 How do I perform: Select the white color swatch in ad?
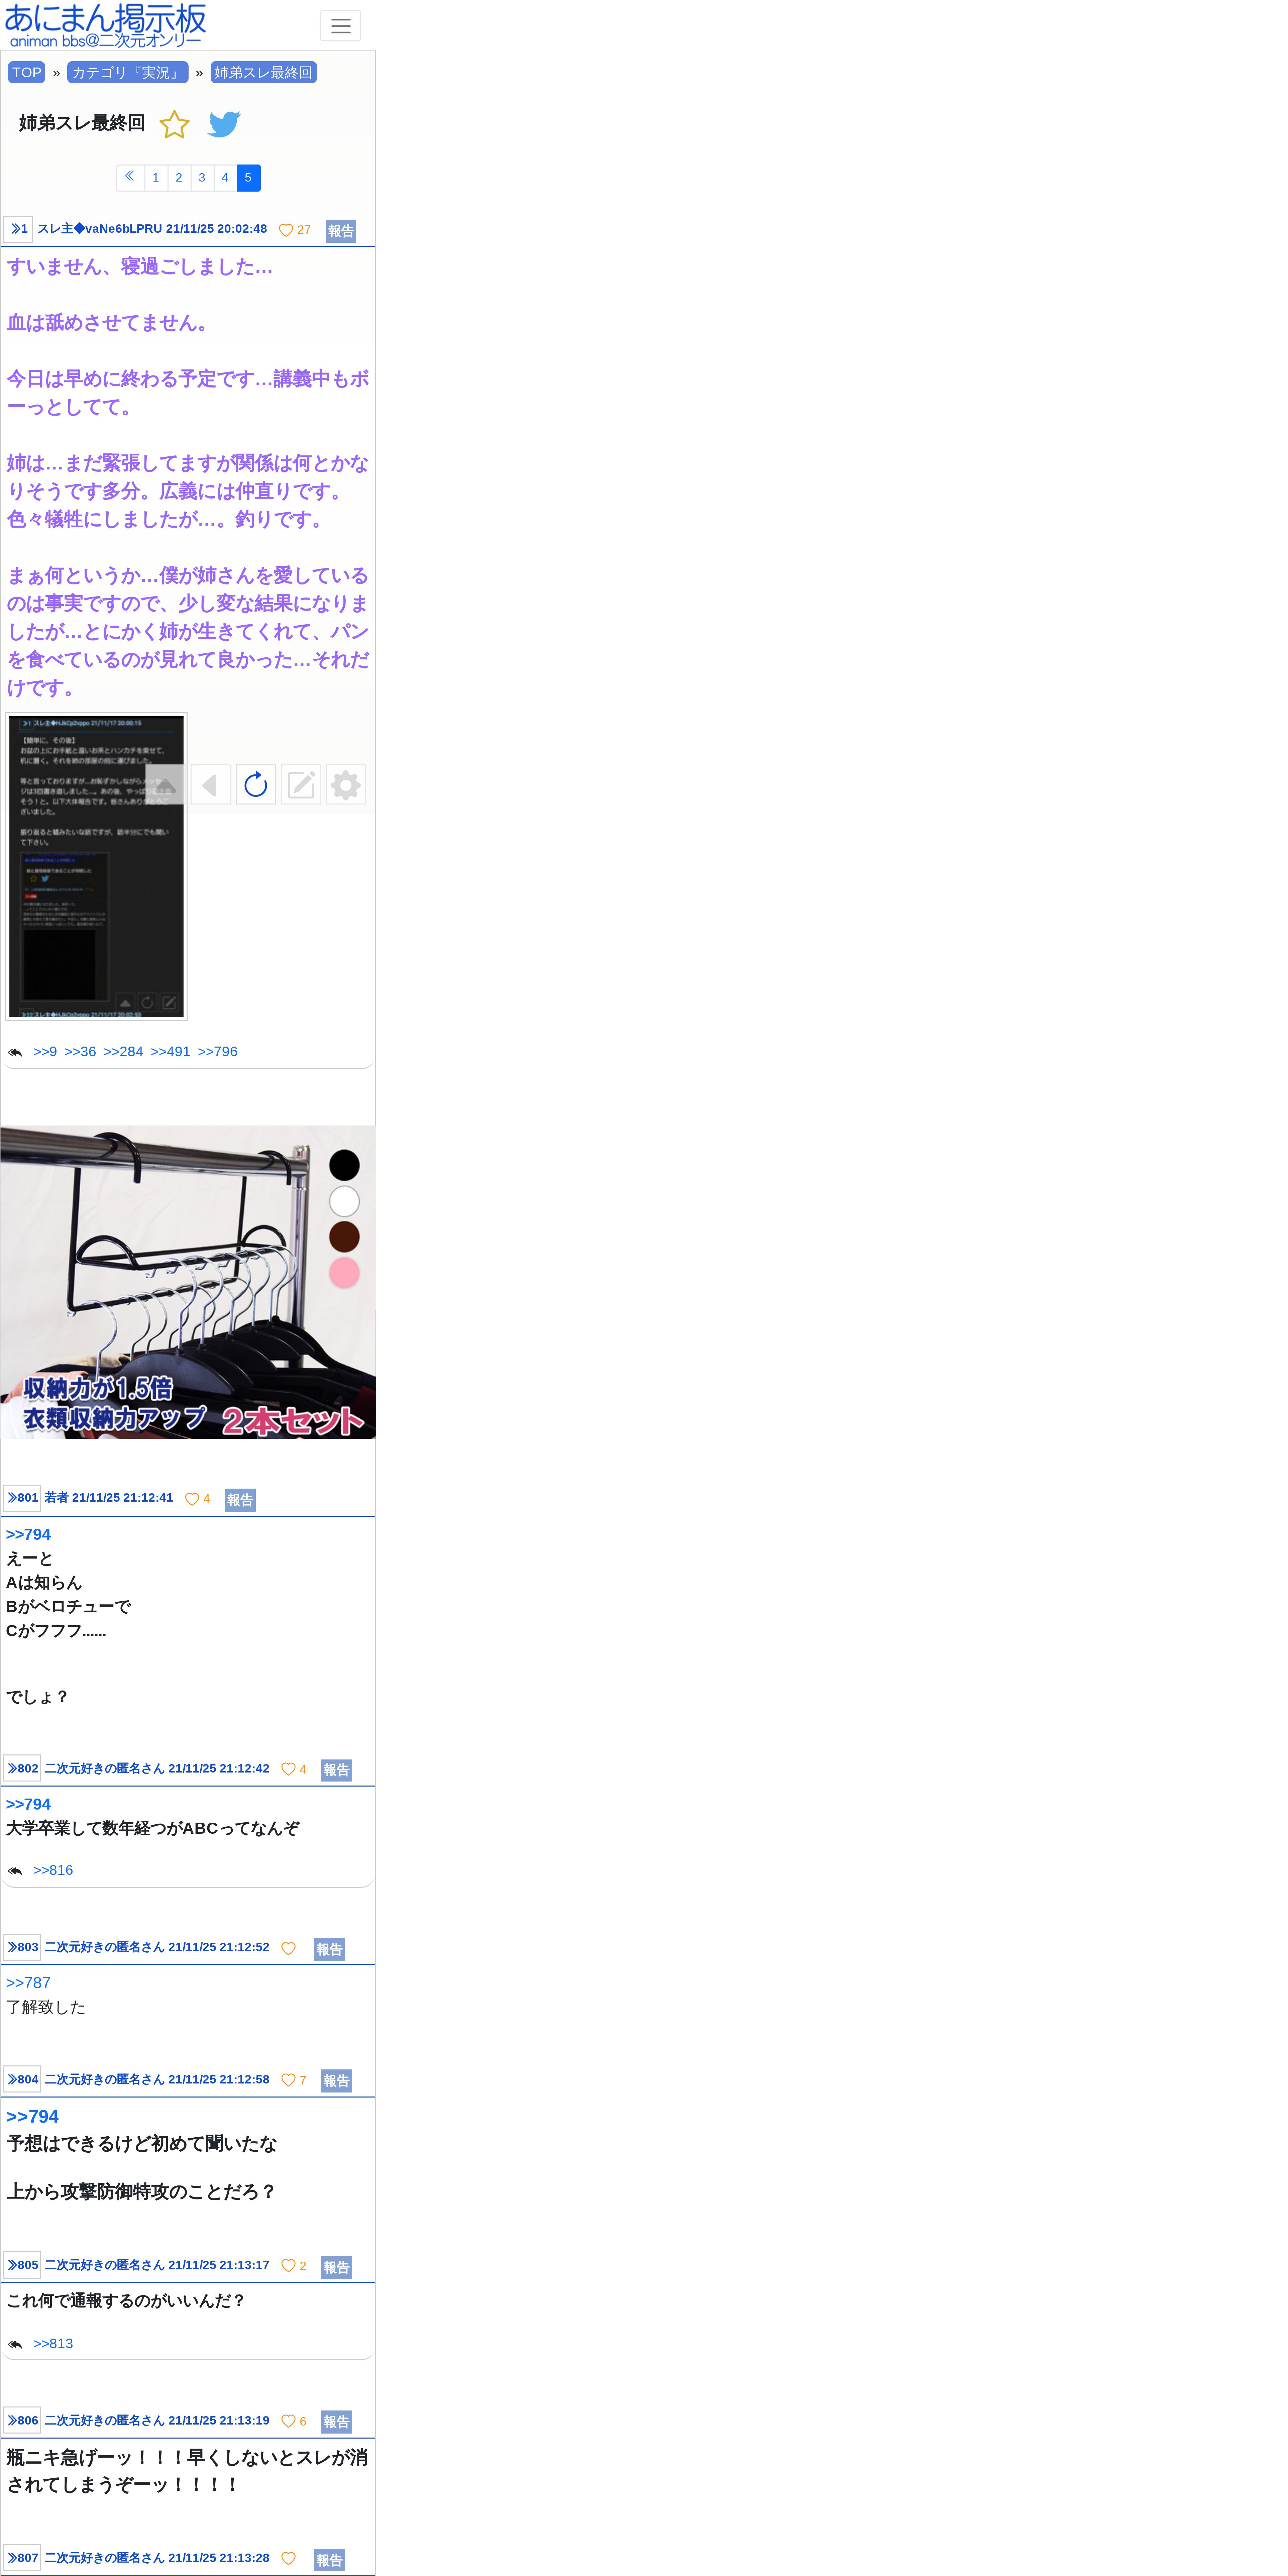344,1201
